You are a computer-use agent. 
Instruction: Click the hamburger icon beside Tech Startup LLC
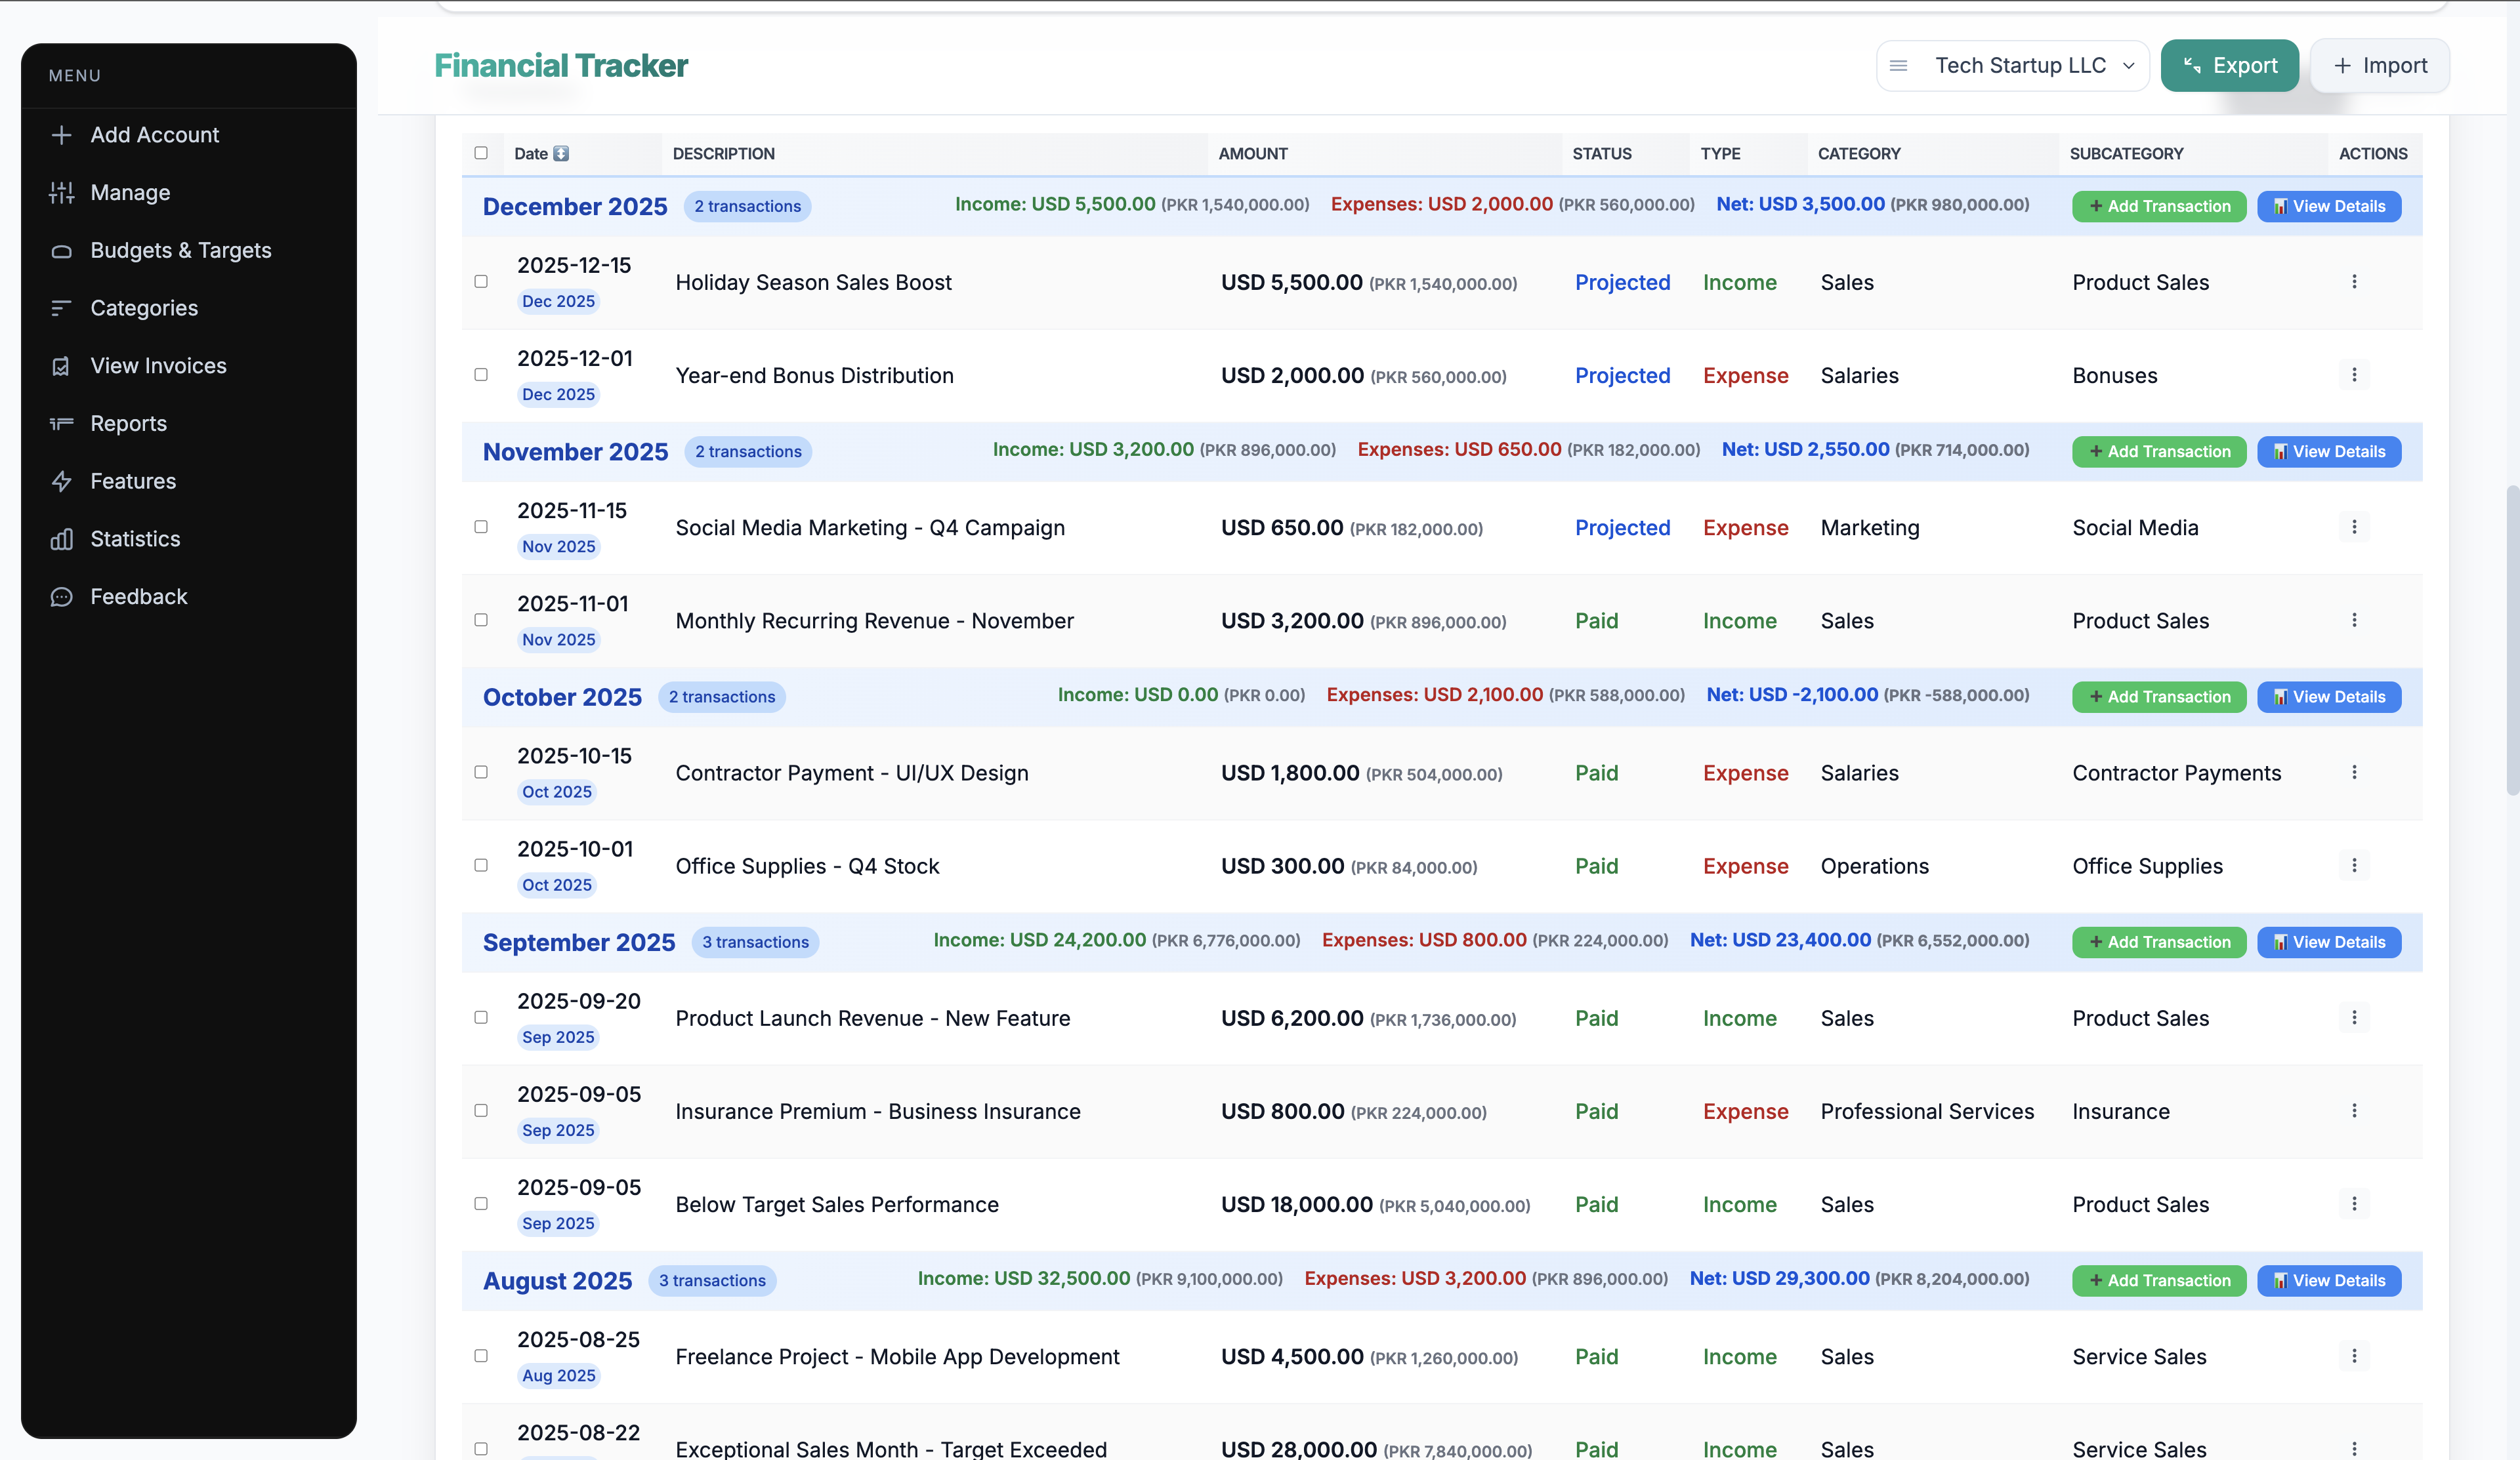(1898, 65)
